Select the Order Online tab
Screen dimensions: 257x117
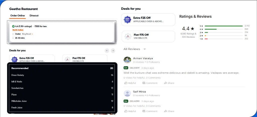pyautogui.click(x=18, y=16)
